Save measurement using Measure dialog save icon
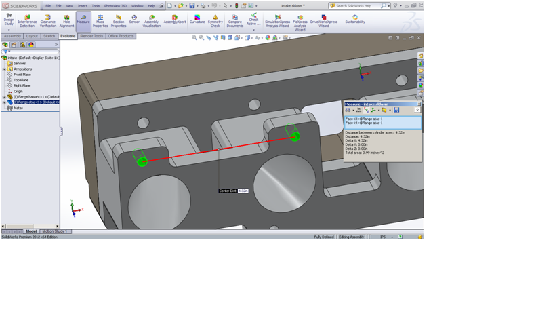The width and height of the screenshot is (555, 312). point(397,110)
